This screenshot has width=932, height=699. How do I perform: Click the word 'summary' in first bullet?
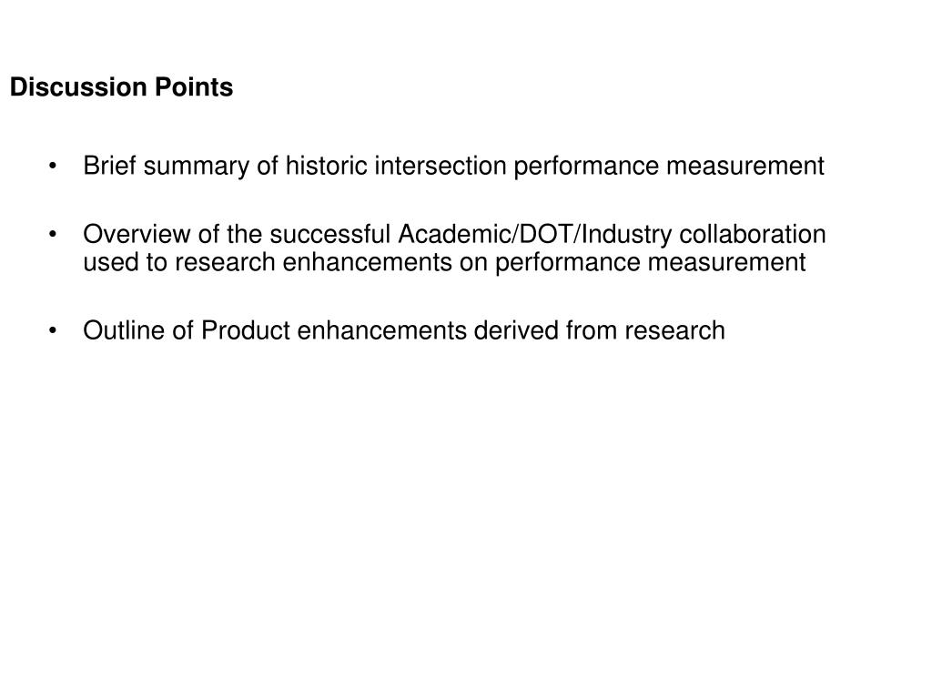(x=197, y=167)
